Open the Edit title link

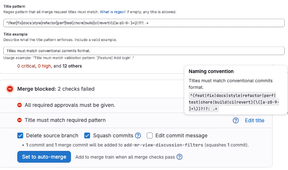[x=255, y=120]
